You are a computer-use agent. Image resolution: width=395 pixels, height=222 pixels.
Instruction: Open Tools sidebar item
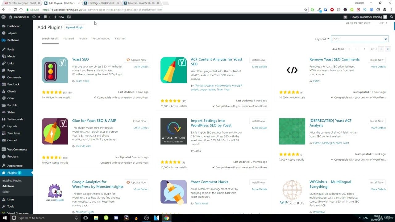(10, 207)
